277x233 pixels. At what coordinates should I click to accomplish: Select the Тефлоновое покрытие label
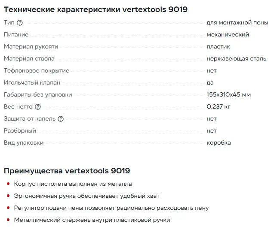pos(37,71)
